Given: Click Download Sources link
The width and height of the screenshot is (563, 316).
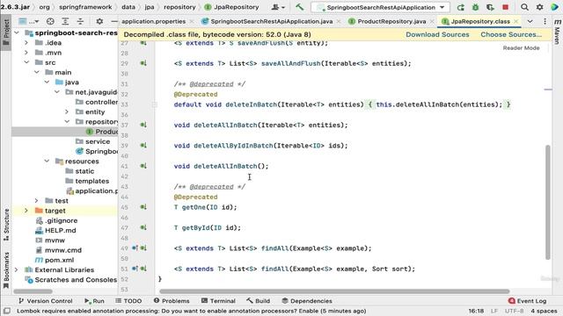Looking at the screenshot, I should click(x=437, y=35).
